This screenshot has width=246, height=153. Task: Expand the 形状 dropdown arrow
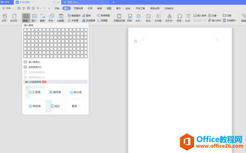pos(54,21)
